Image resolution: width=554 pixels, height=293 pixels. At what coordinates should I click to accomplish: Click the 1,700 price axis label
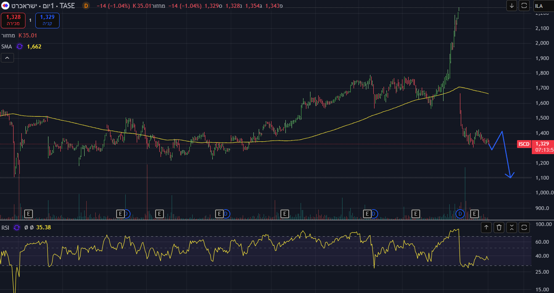coord(543,88)
